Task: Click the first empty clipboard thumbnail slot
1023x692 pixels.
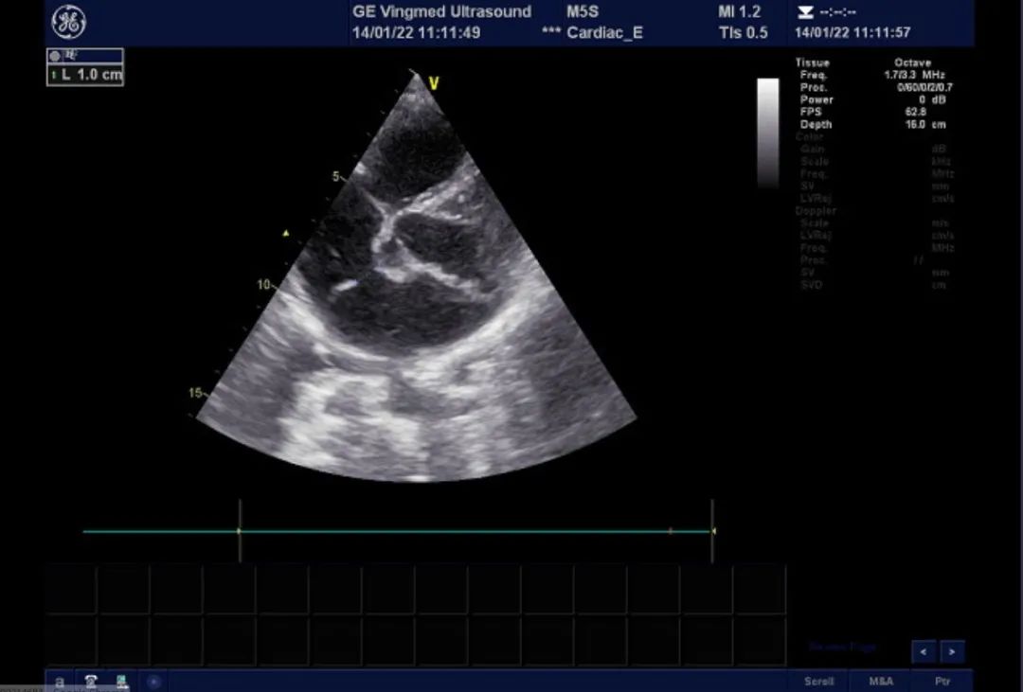Action: click(x=71, y=590)
